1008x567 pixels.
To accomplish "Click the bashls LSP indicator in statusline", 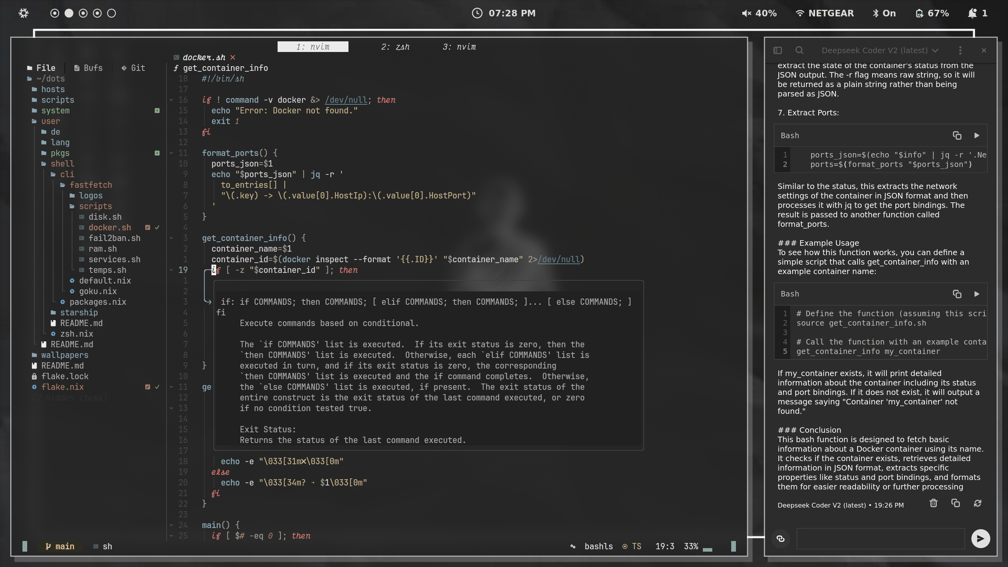I will click(x=598, y=547).
